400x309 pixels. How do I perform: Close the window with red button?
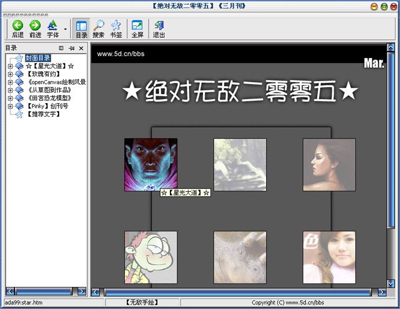(x=394, y=6)
